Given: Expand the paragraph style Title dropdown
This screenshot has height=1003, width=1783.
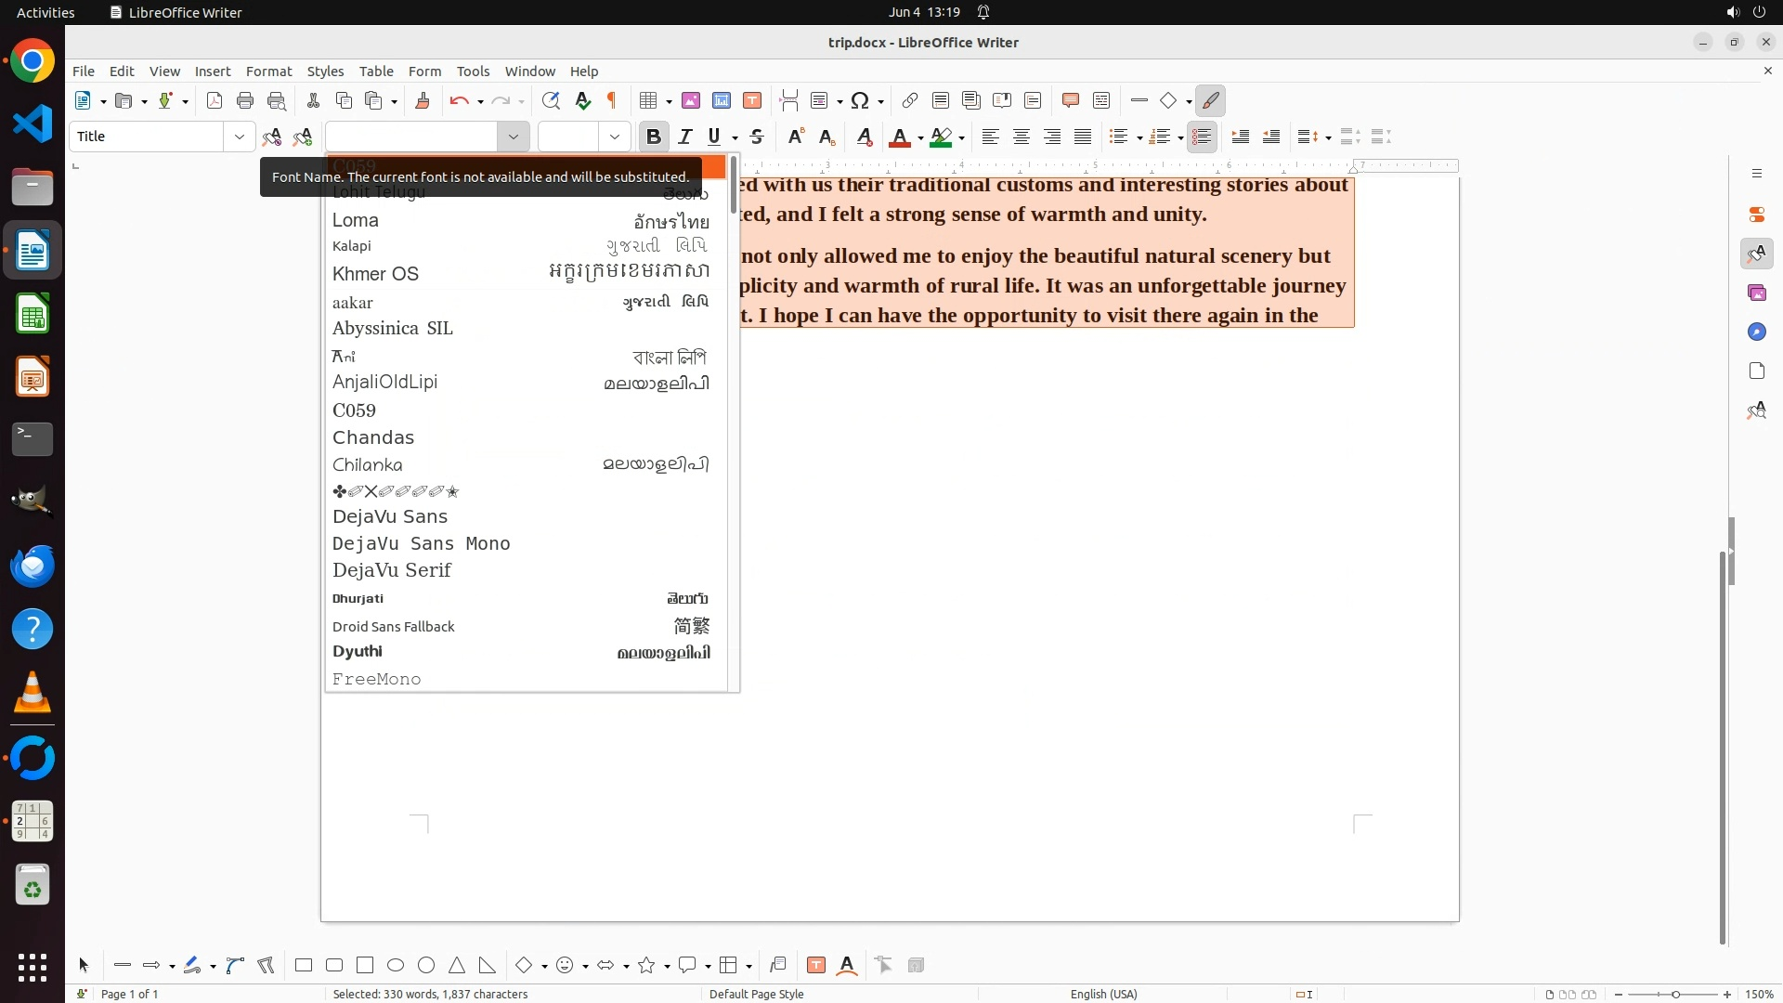Looking at the screenshot, I should (x=239, y=137).
